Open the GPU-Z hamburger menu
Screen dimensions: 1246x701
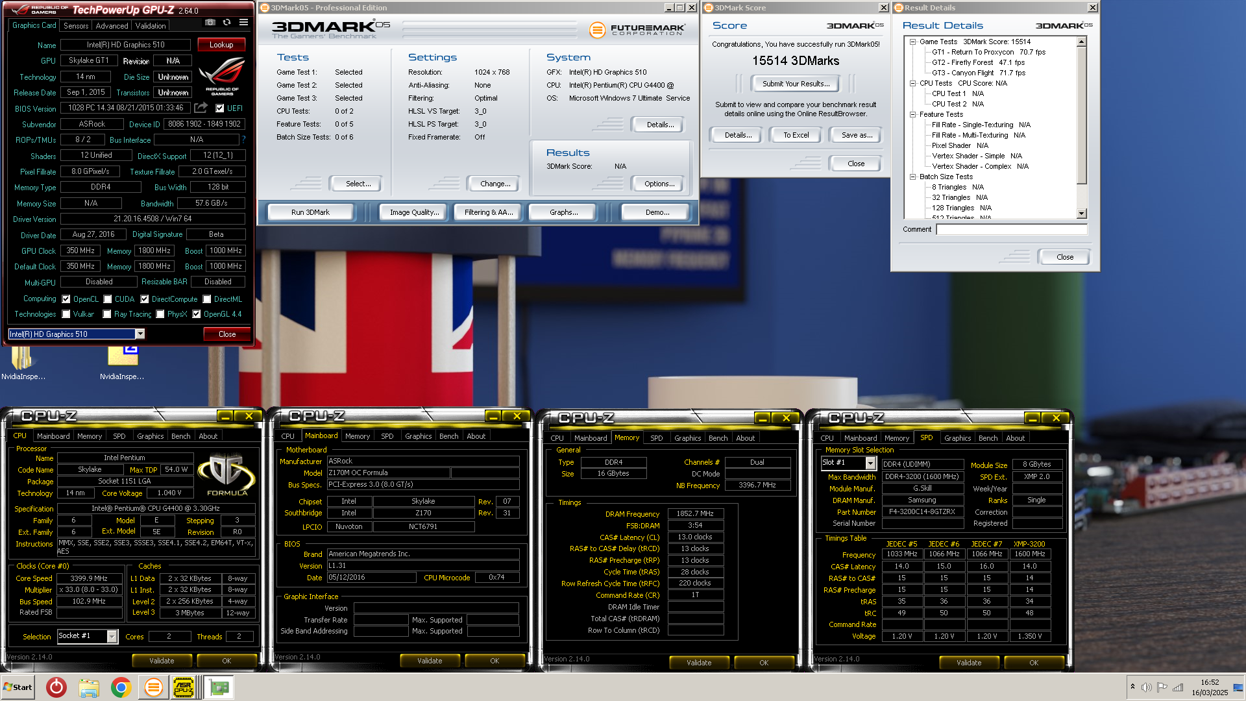coord(243,22)
